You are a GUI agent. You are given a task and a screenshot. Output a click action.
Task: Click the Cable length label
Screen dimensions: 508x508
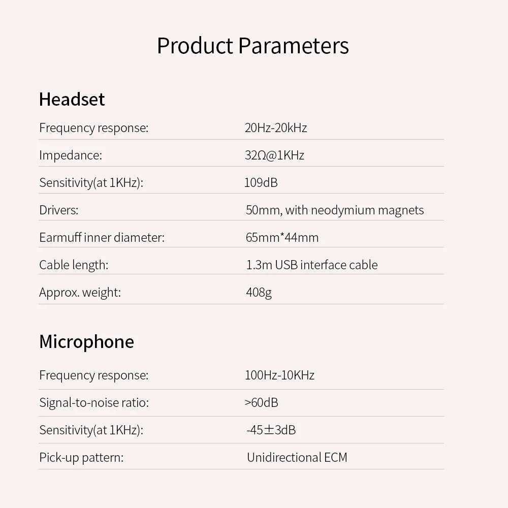[74, 265]
